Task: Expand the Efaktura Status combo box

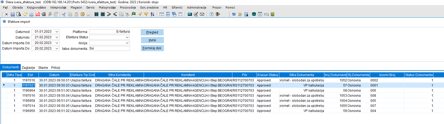Action: 127,37
